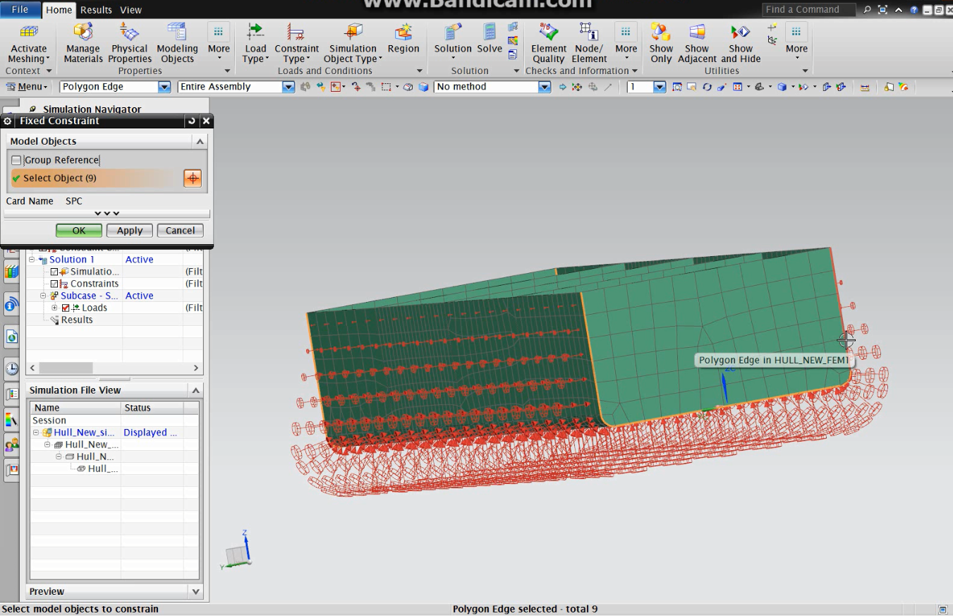Select the Session row in file view
The width and height of the screenshot is (953, 616).
pos(115,421)
